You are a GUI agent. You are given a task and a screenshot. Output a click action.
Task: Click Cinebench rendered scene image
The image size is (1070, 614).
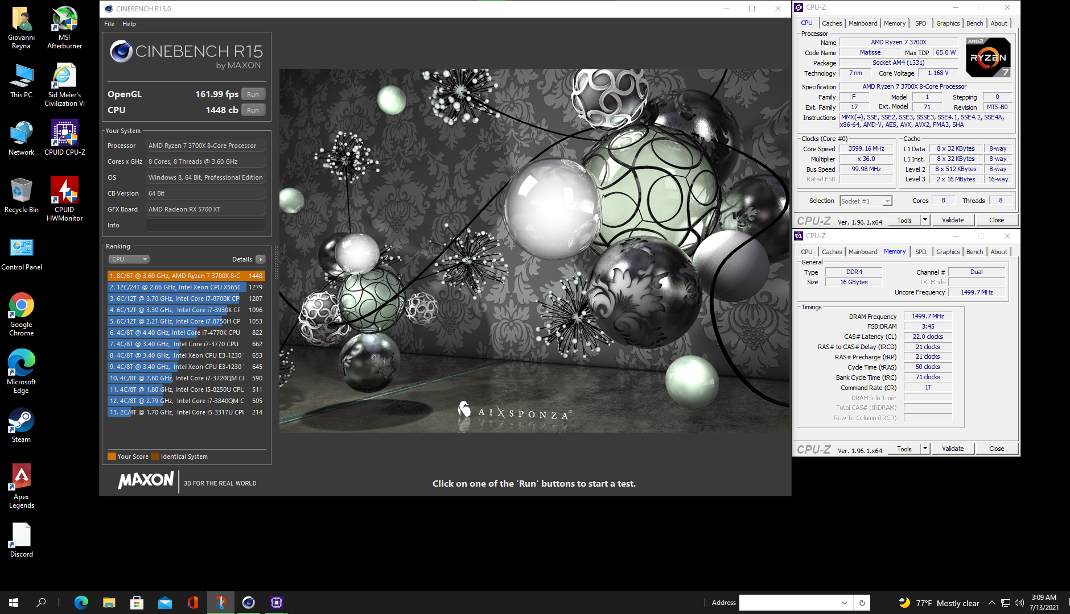pos(534,251)
